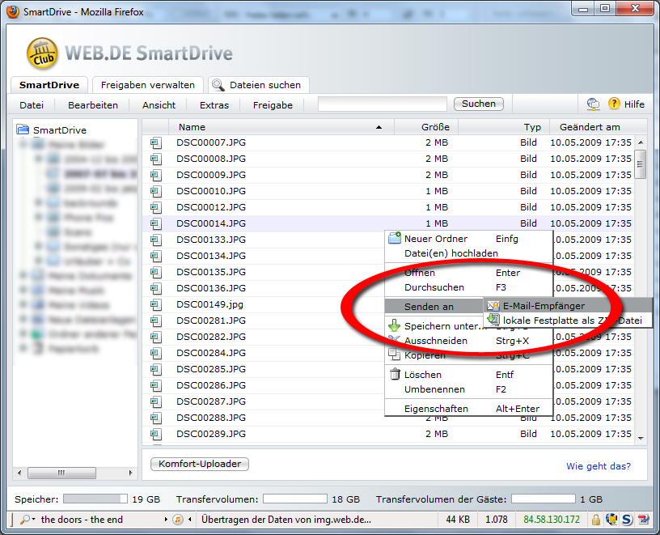Screen dimensions: 660x535
Task: Select the DSC00284.JPG file name
Action: [x=211, y=353]
